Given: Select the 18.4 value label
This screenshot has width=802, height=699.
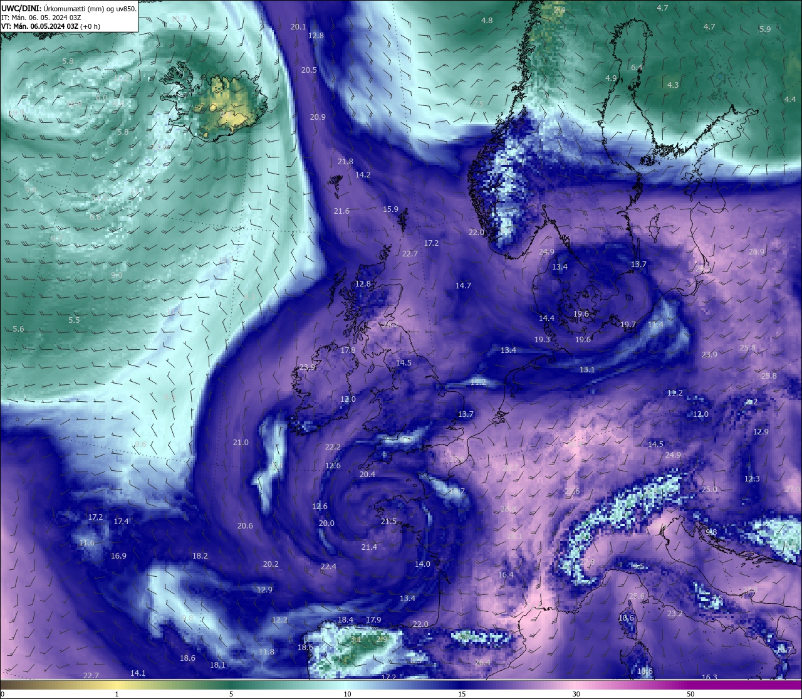Looking at the screenshot, I should 345,620.
